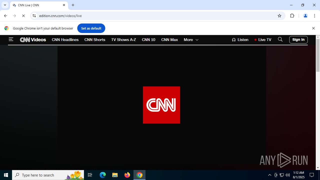
Task: Open network status tray icon
Action: [x=282, y=175]
